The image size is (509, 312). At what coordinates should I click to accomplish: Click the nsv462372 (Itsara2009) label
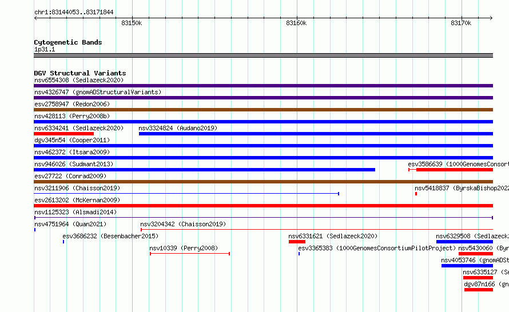[72, 152]
